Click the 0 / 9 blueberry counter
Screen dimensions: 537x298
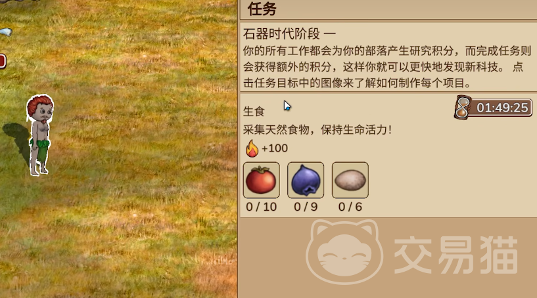point(306,207)
